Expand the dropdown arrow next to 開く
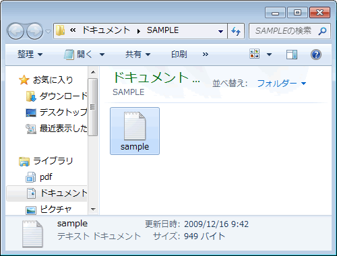 coord(102,55)
